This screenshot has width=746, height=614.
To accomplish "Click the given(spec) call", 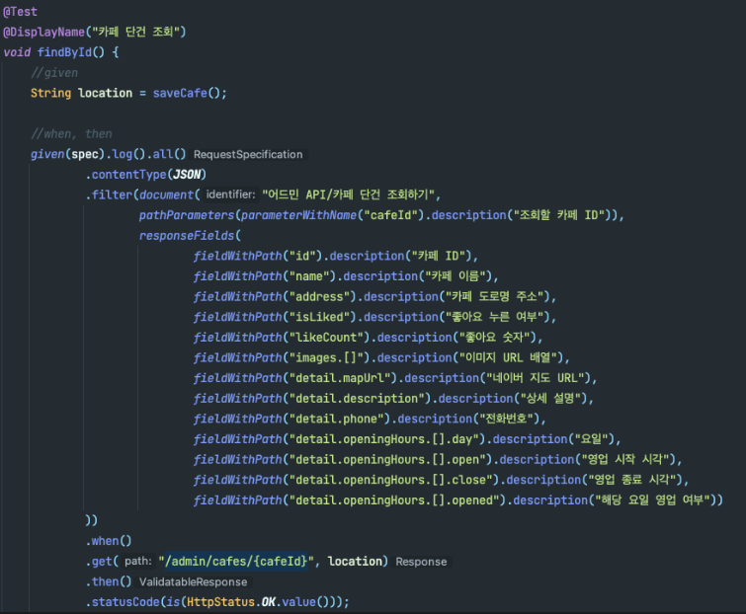I will (67, 154).
